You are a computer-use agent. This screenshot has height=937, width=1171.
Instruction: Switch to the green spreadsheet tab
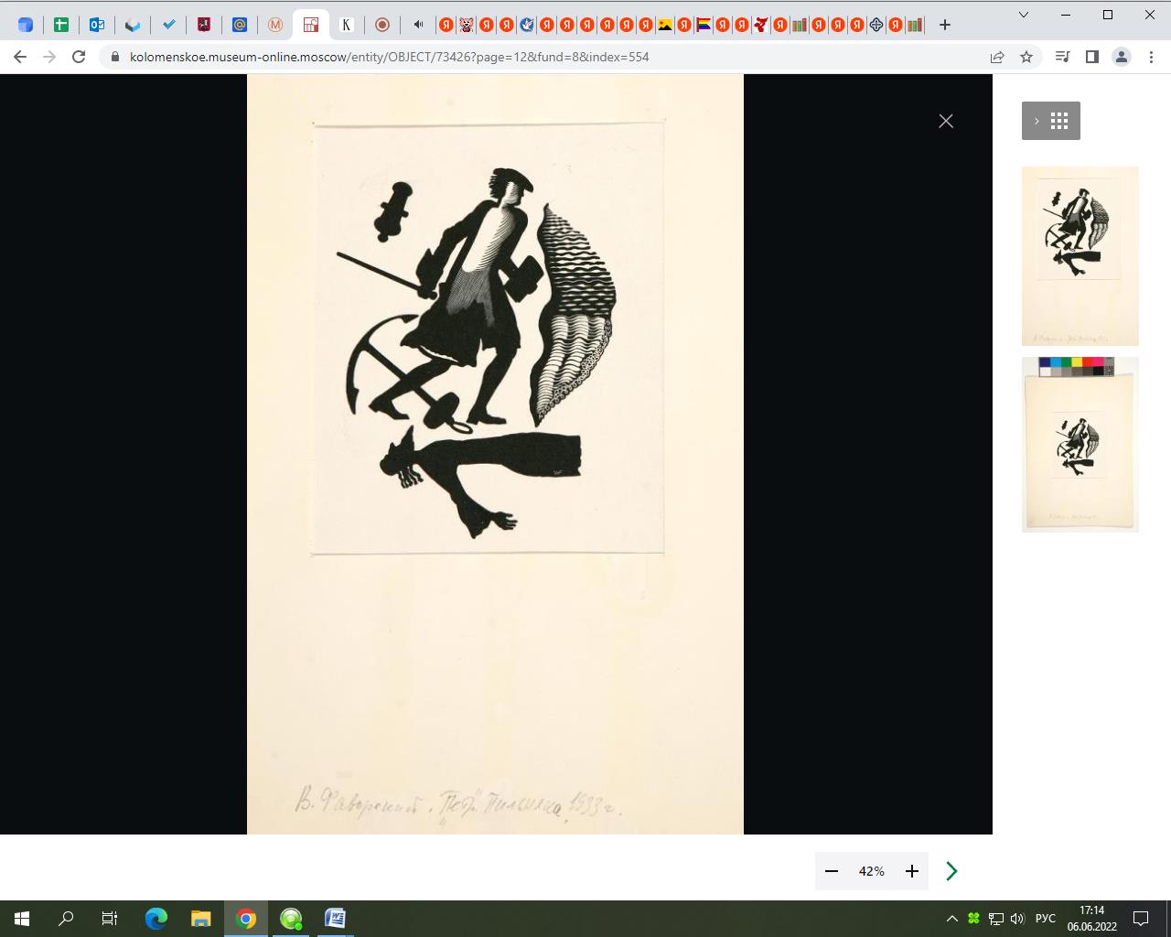click(x=61, y=25)
